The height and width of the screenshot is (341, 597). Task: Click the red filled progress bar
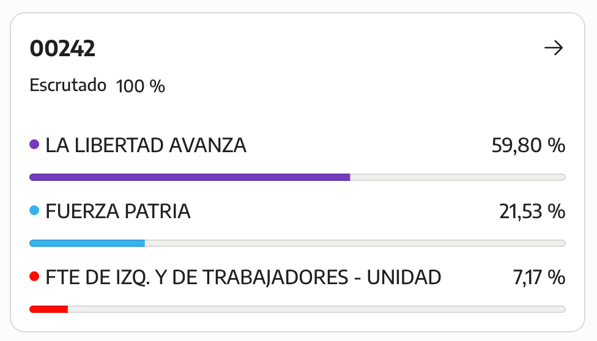pos(49,309)
